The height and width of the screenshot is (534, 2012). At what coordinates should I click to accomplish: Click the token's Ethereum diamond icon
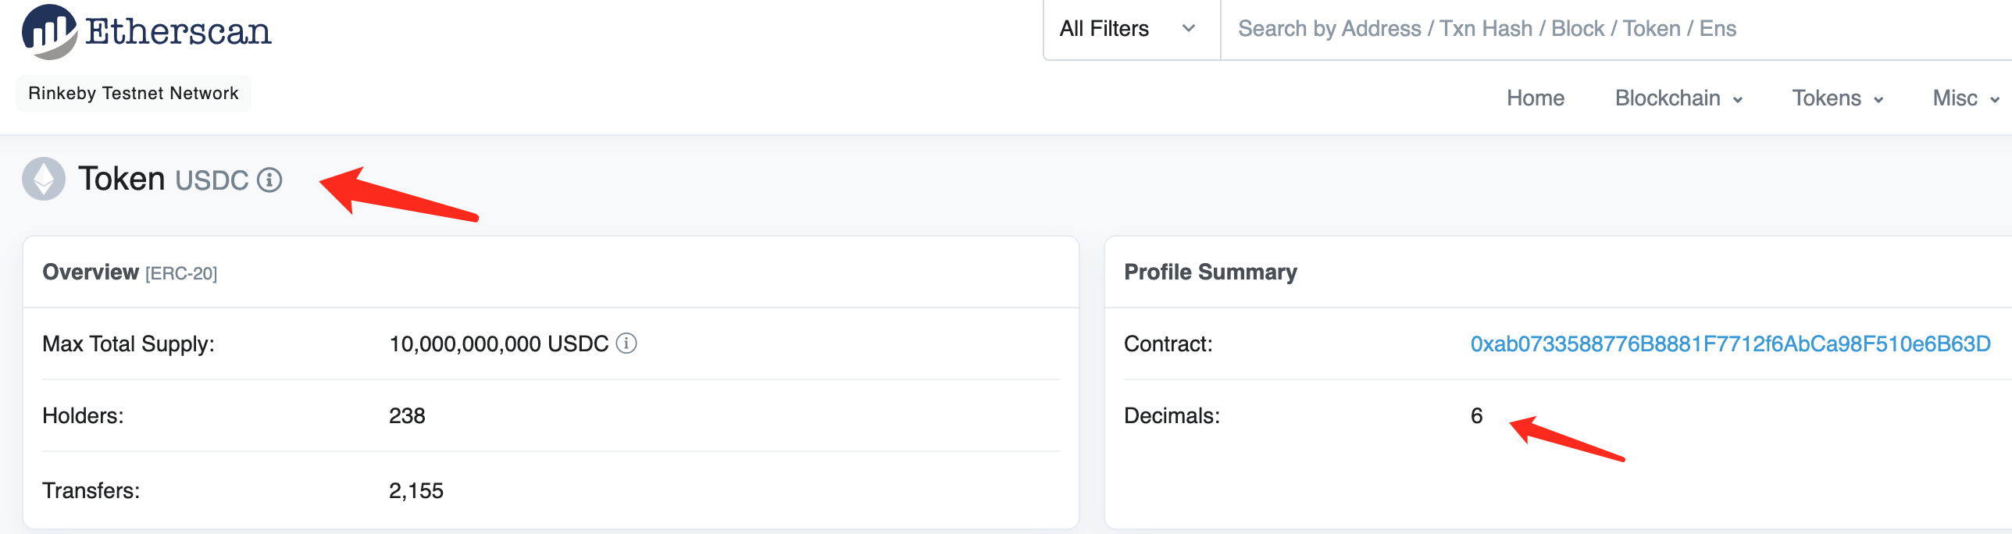[x=44, y=179]
